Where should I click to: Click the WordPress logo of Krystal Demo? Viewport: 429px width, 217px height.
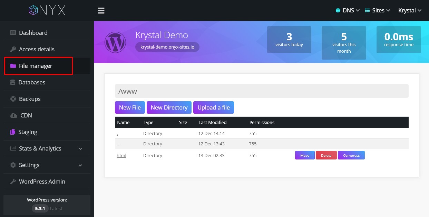(x=115, y=42)
